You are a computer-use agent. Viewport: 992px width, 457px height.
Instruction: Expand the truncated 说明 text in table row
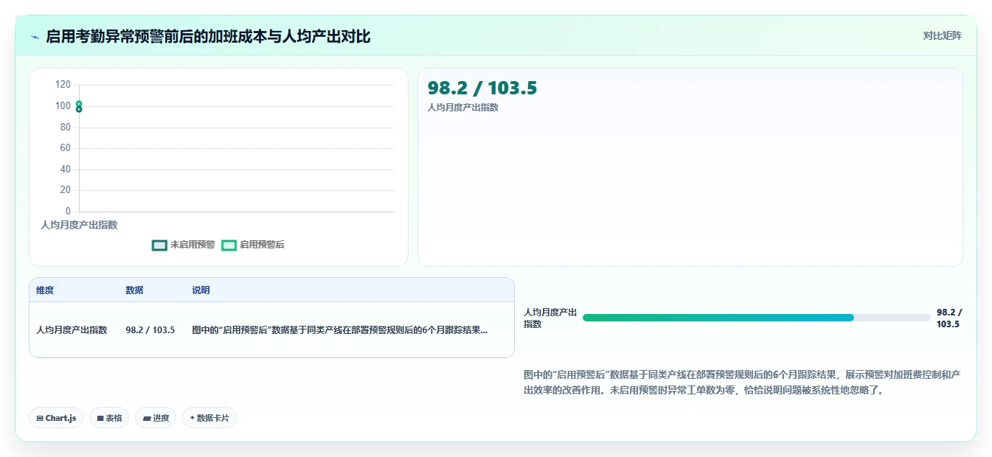pos(339,330)
